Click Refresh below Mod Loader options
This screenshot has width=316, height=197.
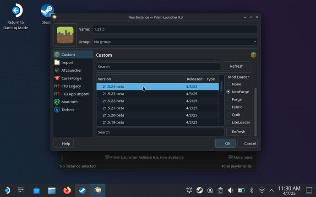click(x=239, y=132)
